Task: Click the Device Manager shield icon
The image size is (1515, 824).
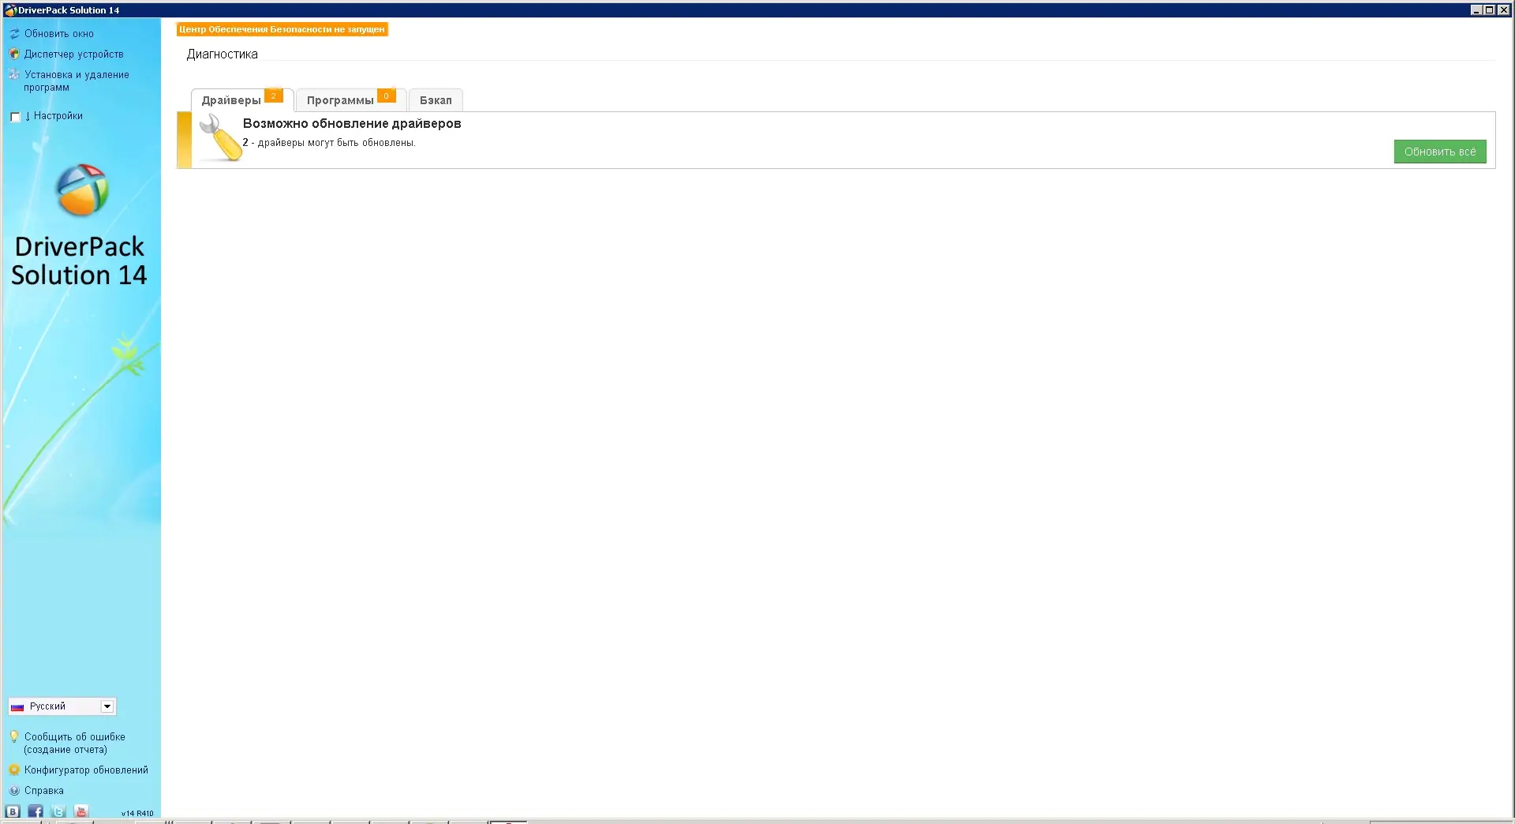Action: (14, 54)
